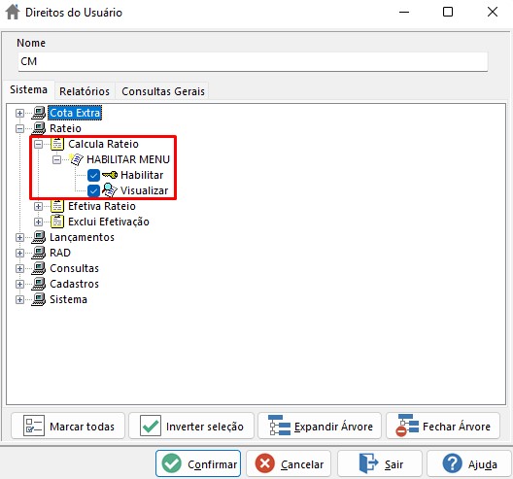513x479 pixels.
Task: Click the Sair button
Action: (380, 464)
